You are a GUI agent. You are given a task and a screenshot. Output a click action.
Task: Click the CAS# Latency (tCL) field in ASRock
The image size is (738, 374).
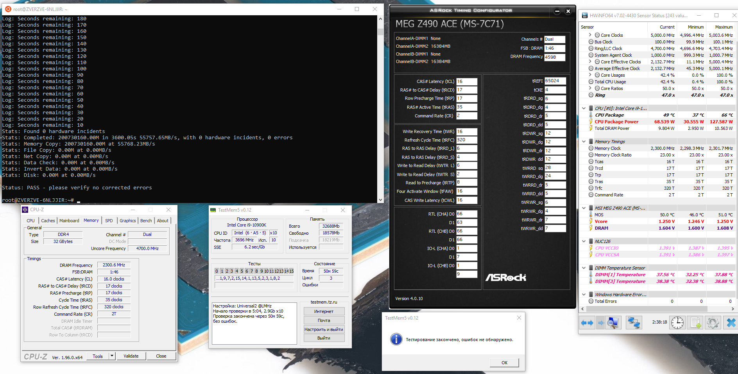pyautogui.click(x=467, y=81)
